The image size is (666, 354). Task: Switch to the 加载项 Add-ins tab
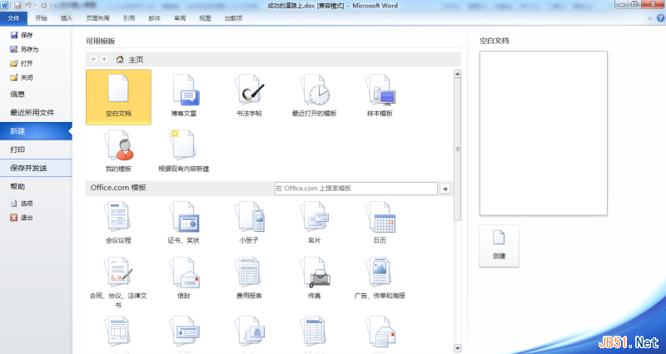234,18
